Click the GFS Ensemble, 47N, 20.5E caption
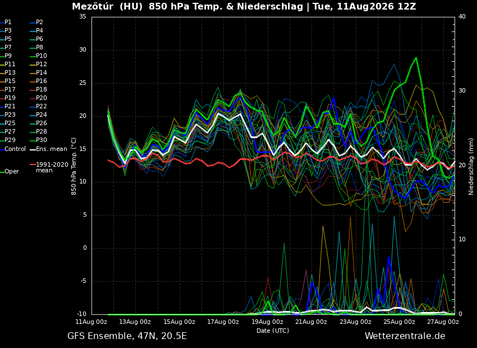The width and height of the screenshot is (477, 348). [127, 336]
